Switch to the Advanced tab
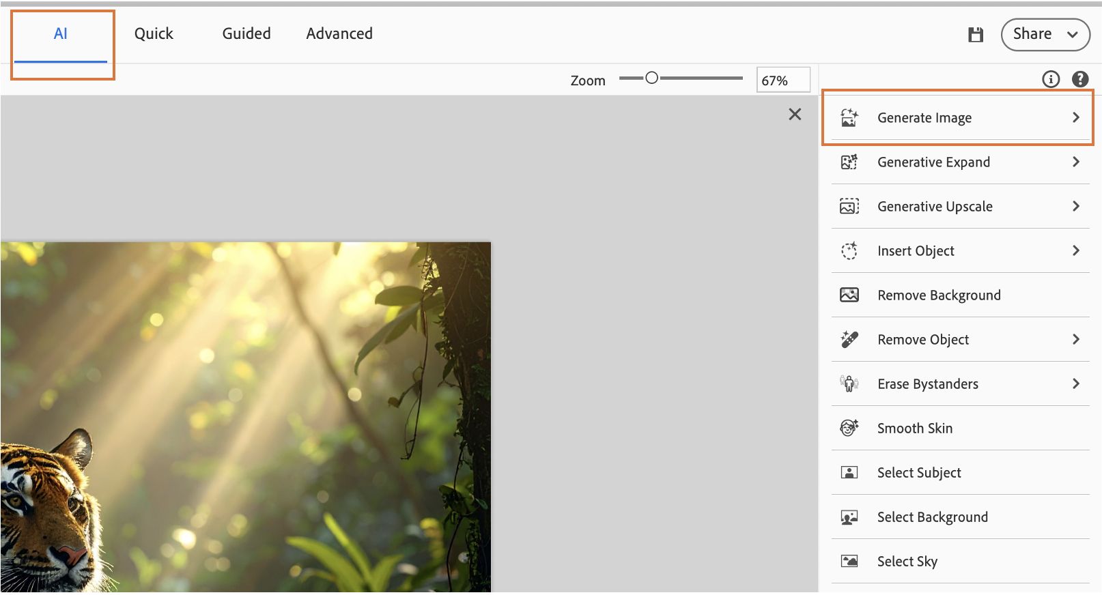This screenshot has width=1102, height=595. 339,34
